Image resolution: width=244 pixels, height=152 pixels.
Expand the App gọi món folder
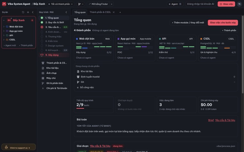[x=4, y=31]
